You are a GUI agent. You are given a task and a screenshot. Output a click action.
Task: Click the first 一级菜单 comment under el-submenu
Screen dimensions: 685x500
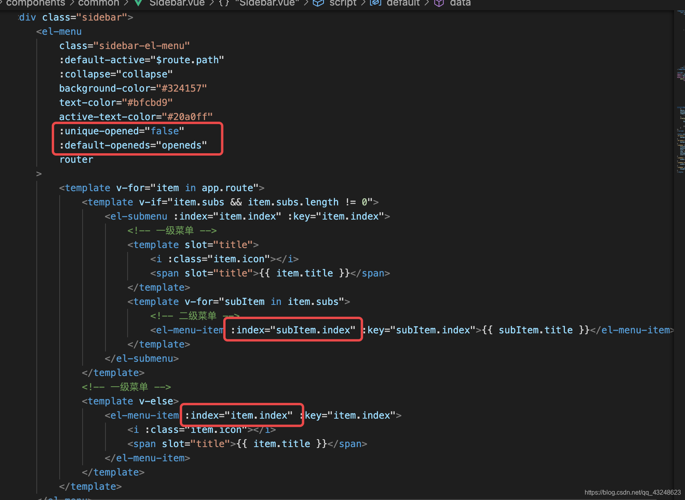(x=172, y=231)
